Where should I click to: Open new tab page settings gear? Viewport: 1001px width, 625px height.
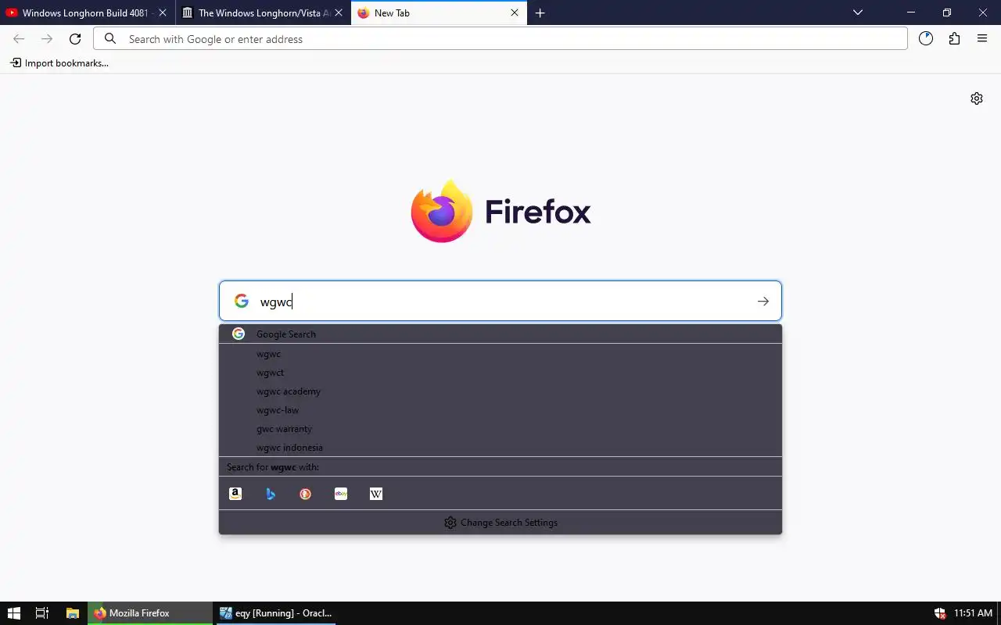(977, 98)
